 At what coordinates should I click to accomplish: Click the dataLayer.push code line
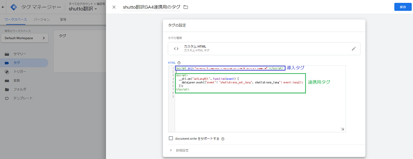(x=242, y=82)
